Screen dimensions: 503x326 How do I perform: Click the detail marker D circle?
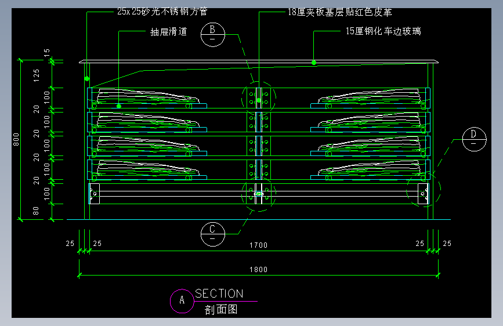474,139
